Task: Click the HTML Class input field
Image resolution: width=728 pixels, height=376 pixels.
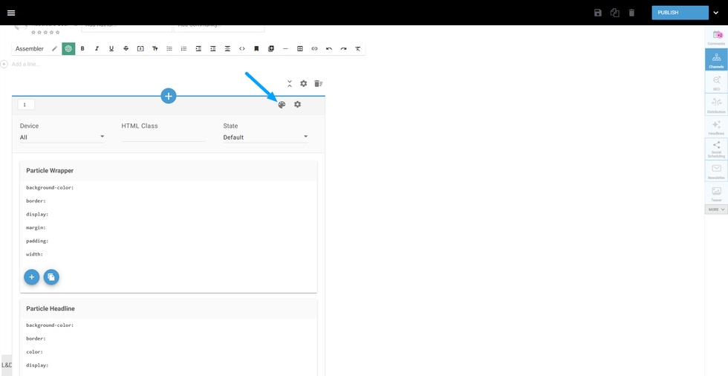Action: click(x=163, y=137)
